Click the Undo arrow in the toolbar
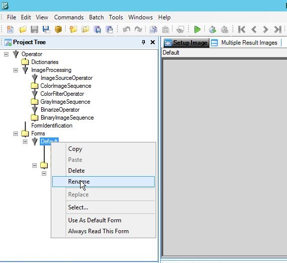 coord(126,29)
